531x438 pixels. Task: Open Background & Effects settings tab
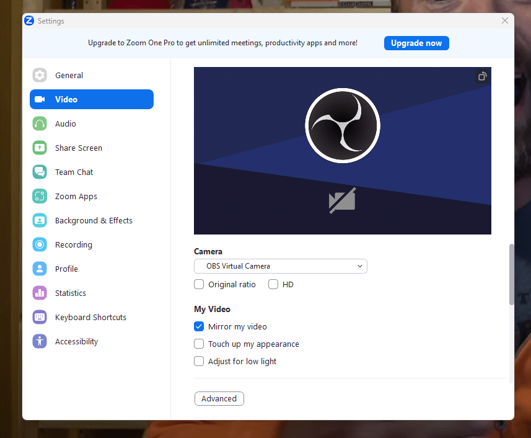pos(92,220)
